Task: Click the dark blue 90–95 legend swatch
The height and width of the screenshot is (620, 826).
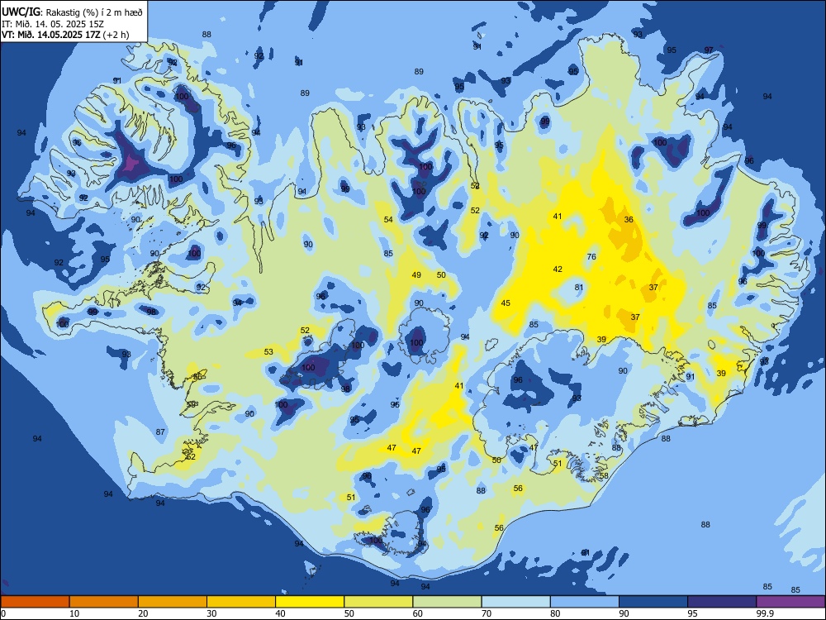Action: [x=653, y=602]
